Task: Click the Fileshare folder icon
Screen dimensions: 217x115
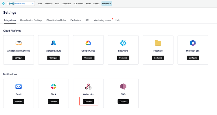Action: click(x=158, y=43)
